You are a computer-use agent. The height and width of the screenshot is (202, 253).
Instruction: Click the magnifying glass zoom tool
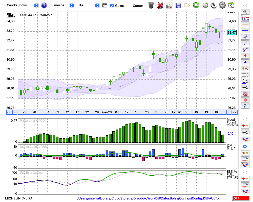click(x=245, y=12)
